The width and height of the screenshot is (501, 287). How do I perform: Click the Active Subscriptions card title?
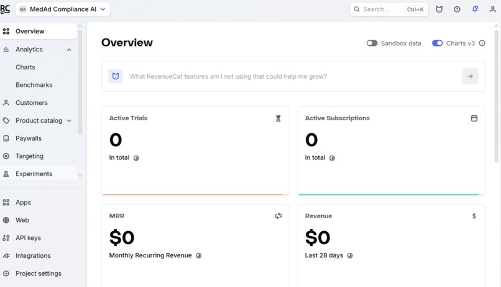click(x=337, y=118)
